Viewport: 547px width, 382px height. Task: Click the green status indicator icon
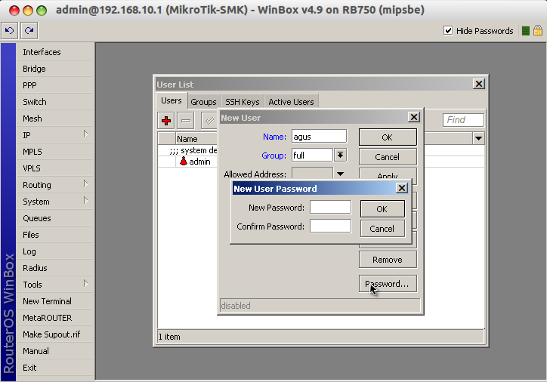coord(525,31)
